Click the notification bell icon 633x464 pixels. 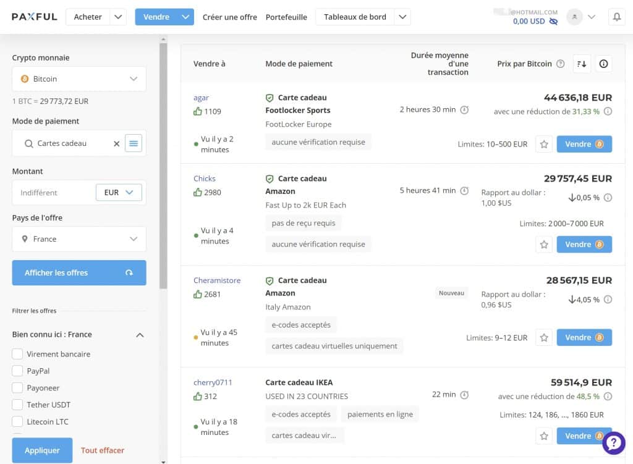pyautogui.click(x=616, y=17)
